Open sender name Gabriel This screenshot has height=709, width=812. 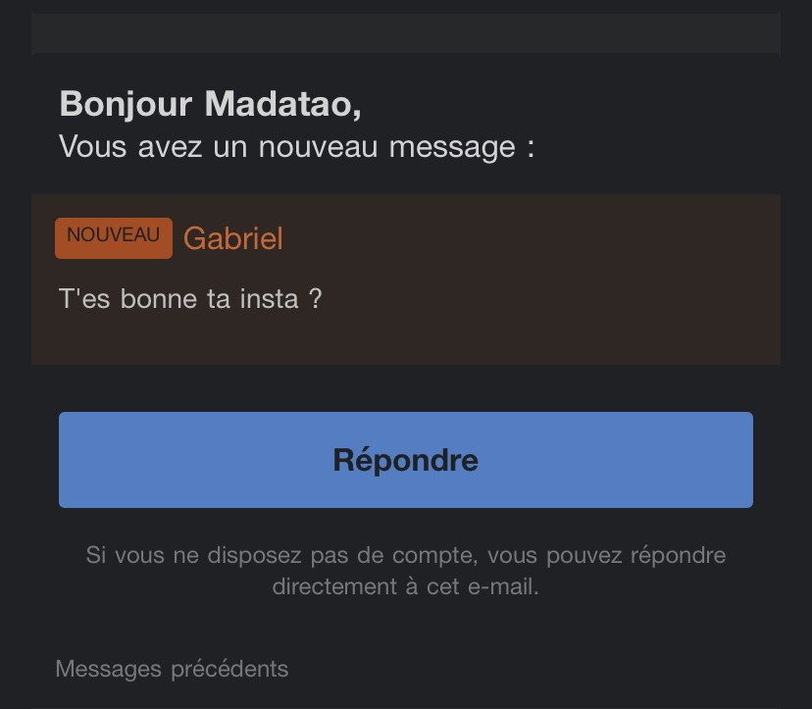coord(233,238)
